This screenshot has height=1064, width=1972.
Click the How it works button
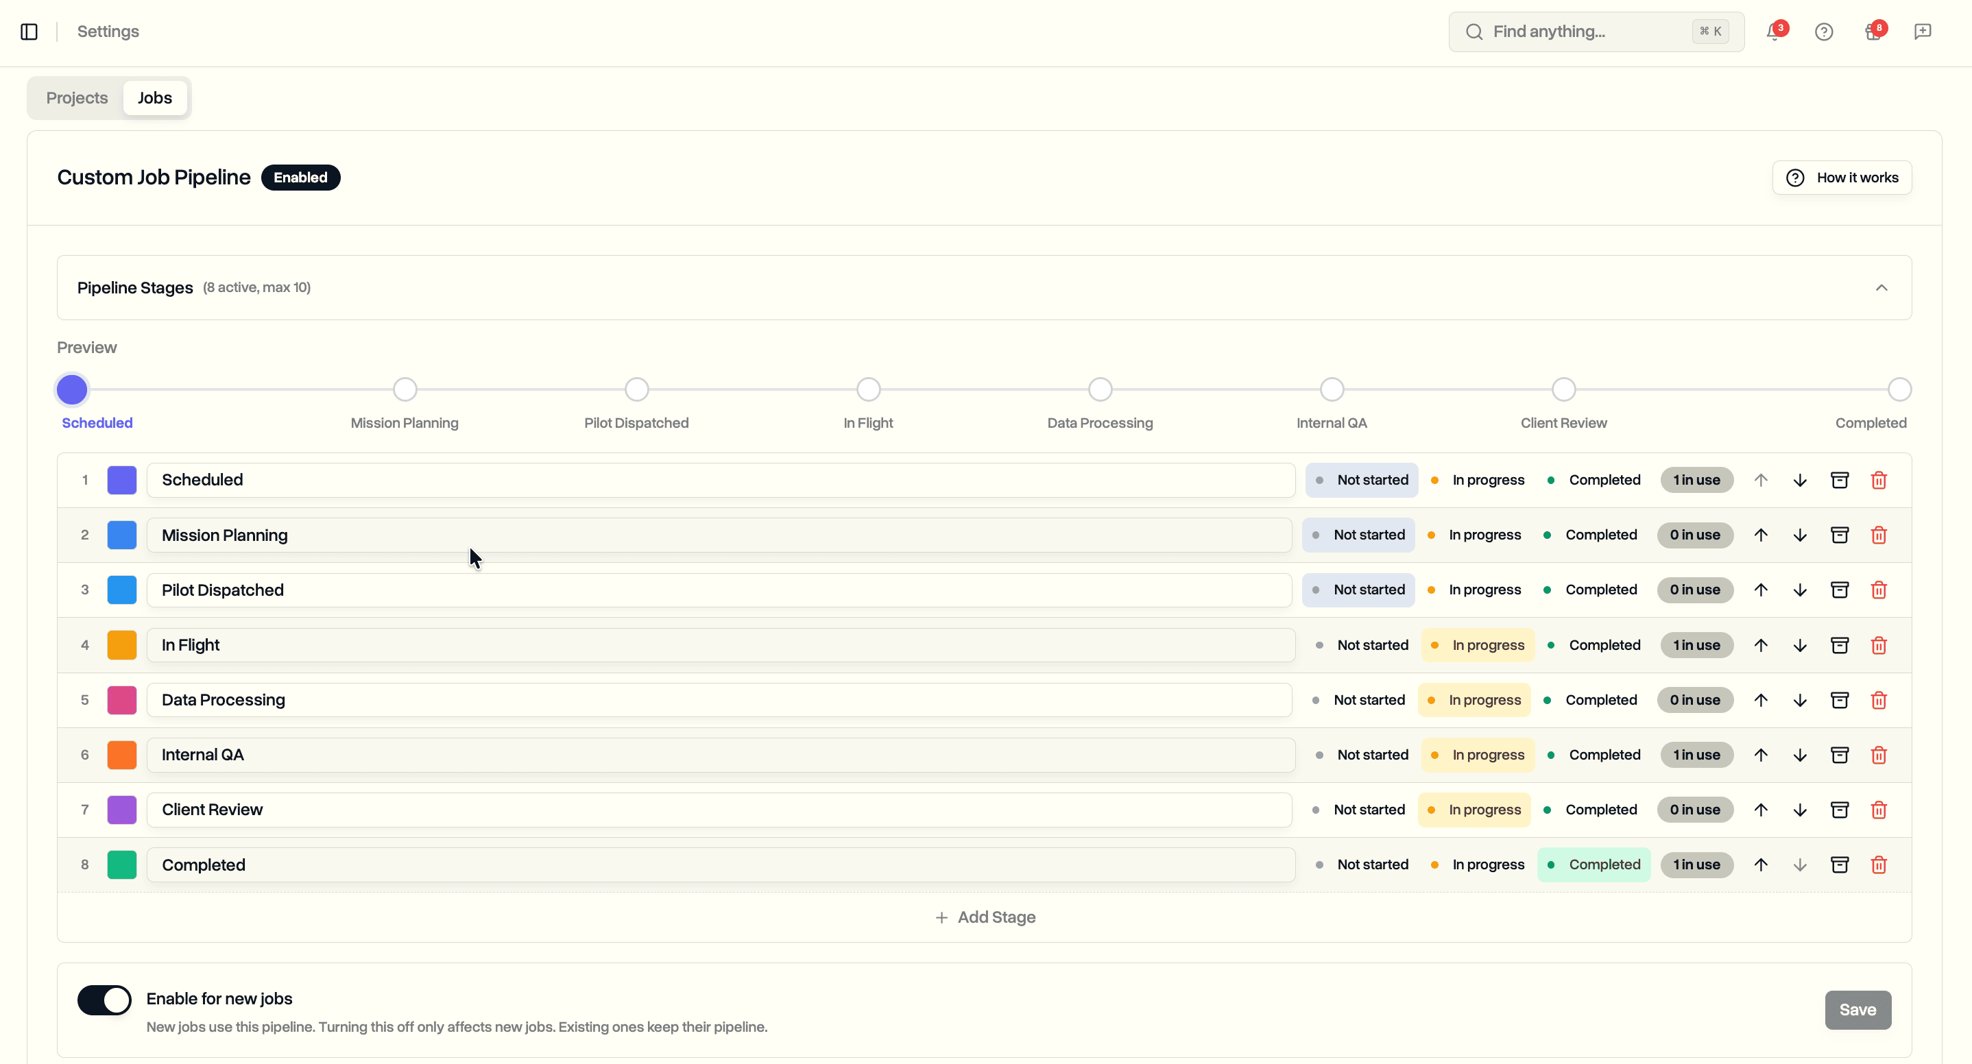(1842, 177)
